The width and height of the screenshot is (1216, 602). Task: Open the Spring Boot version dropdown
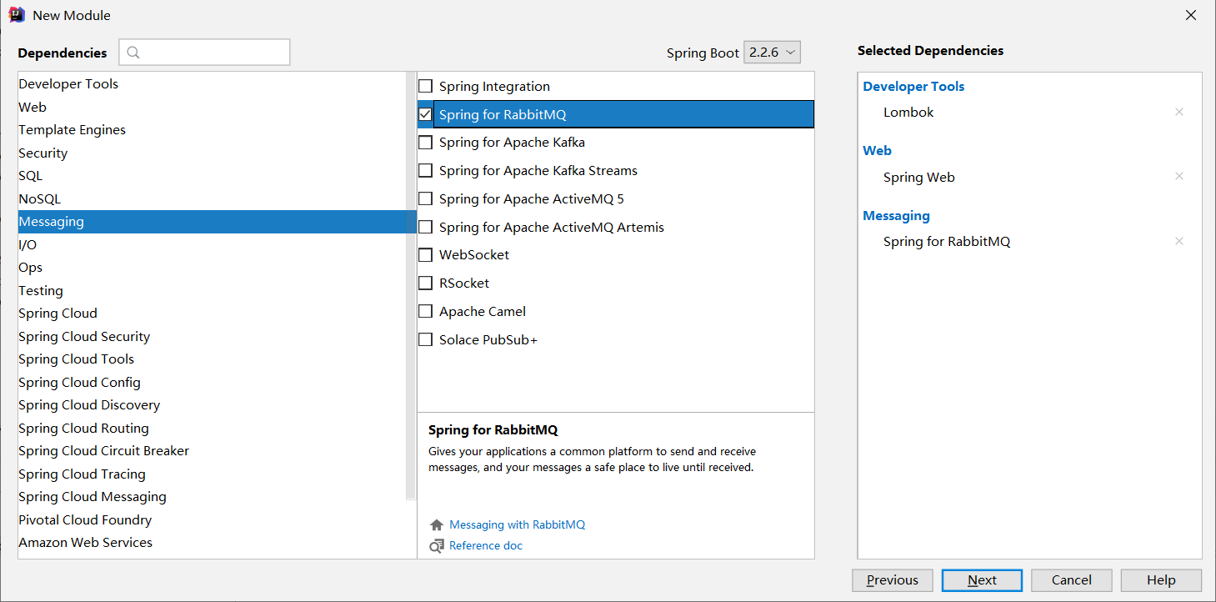tap(772, 53)
